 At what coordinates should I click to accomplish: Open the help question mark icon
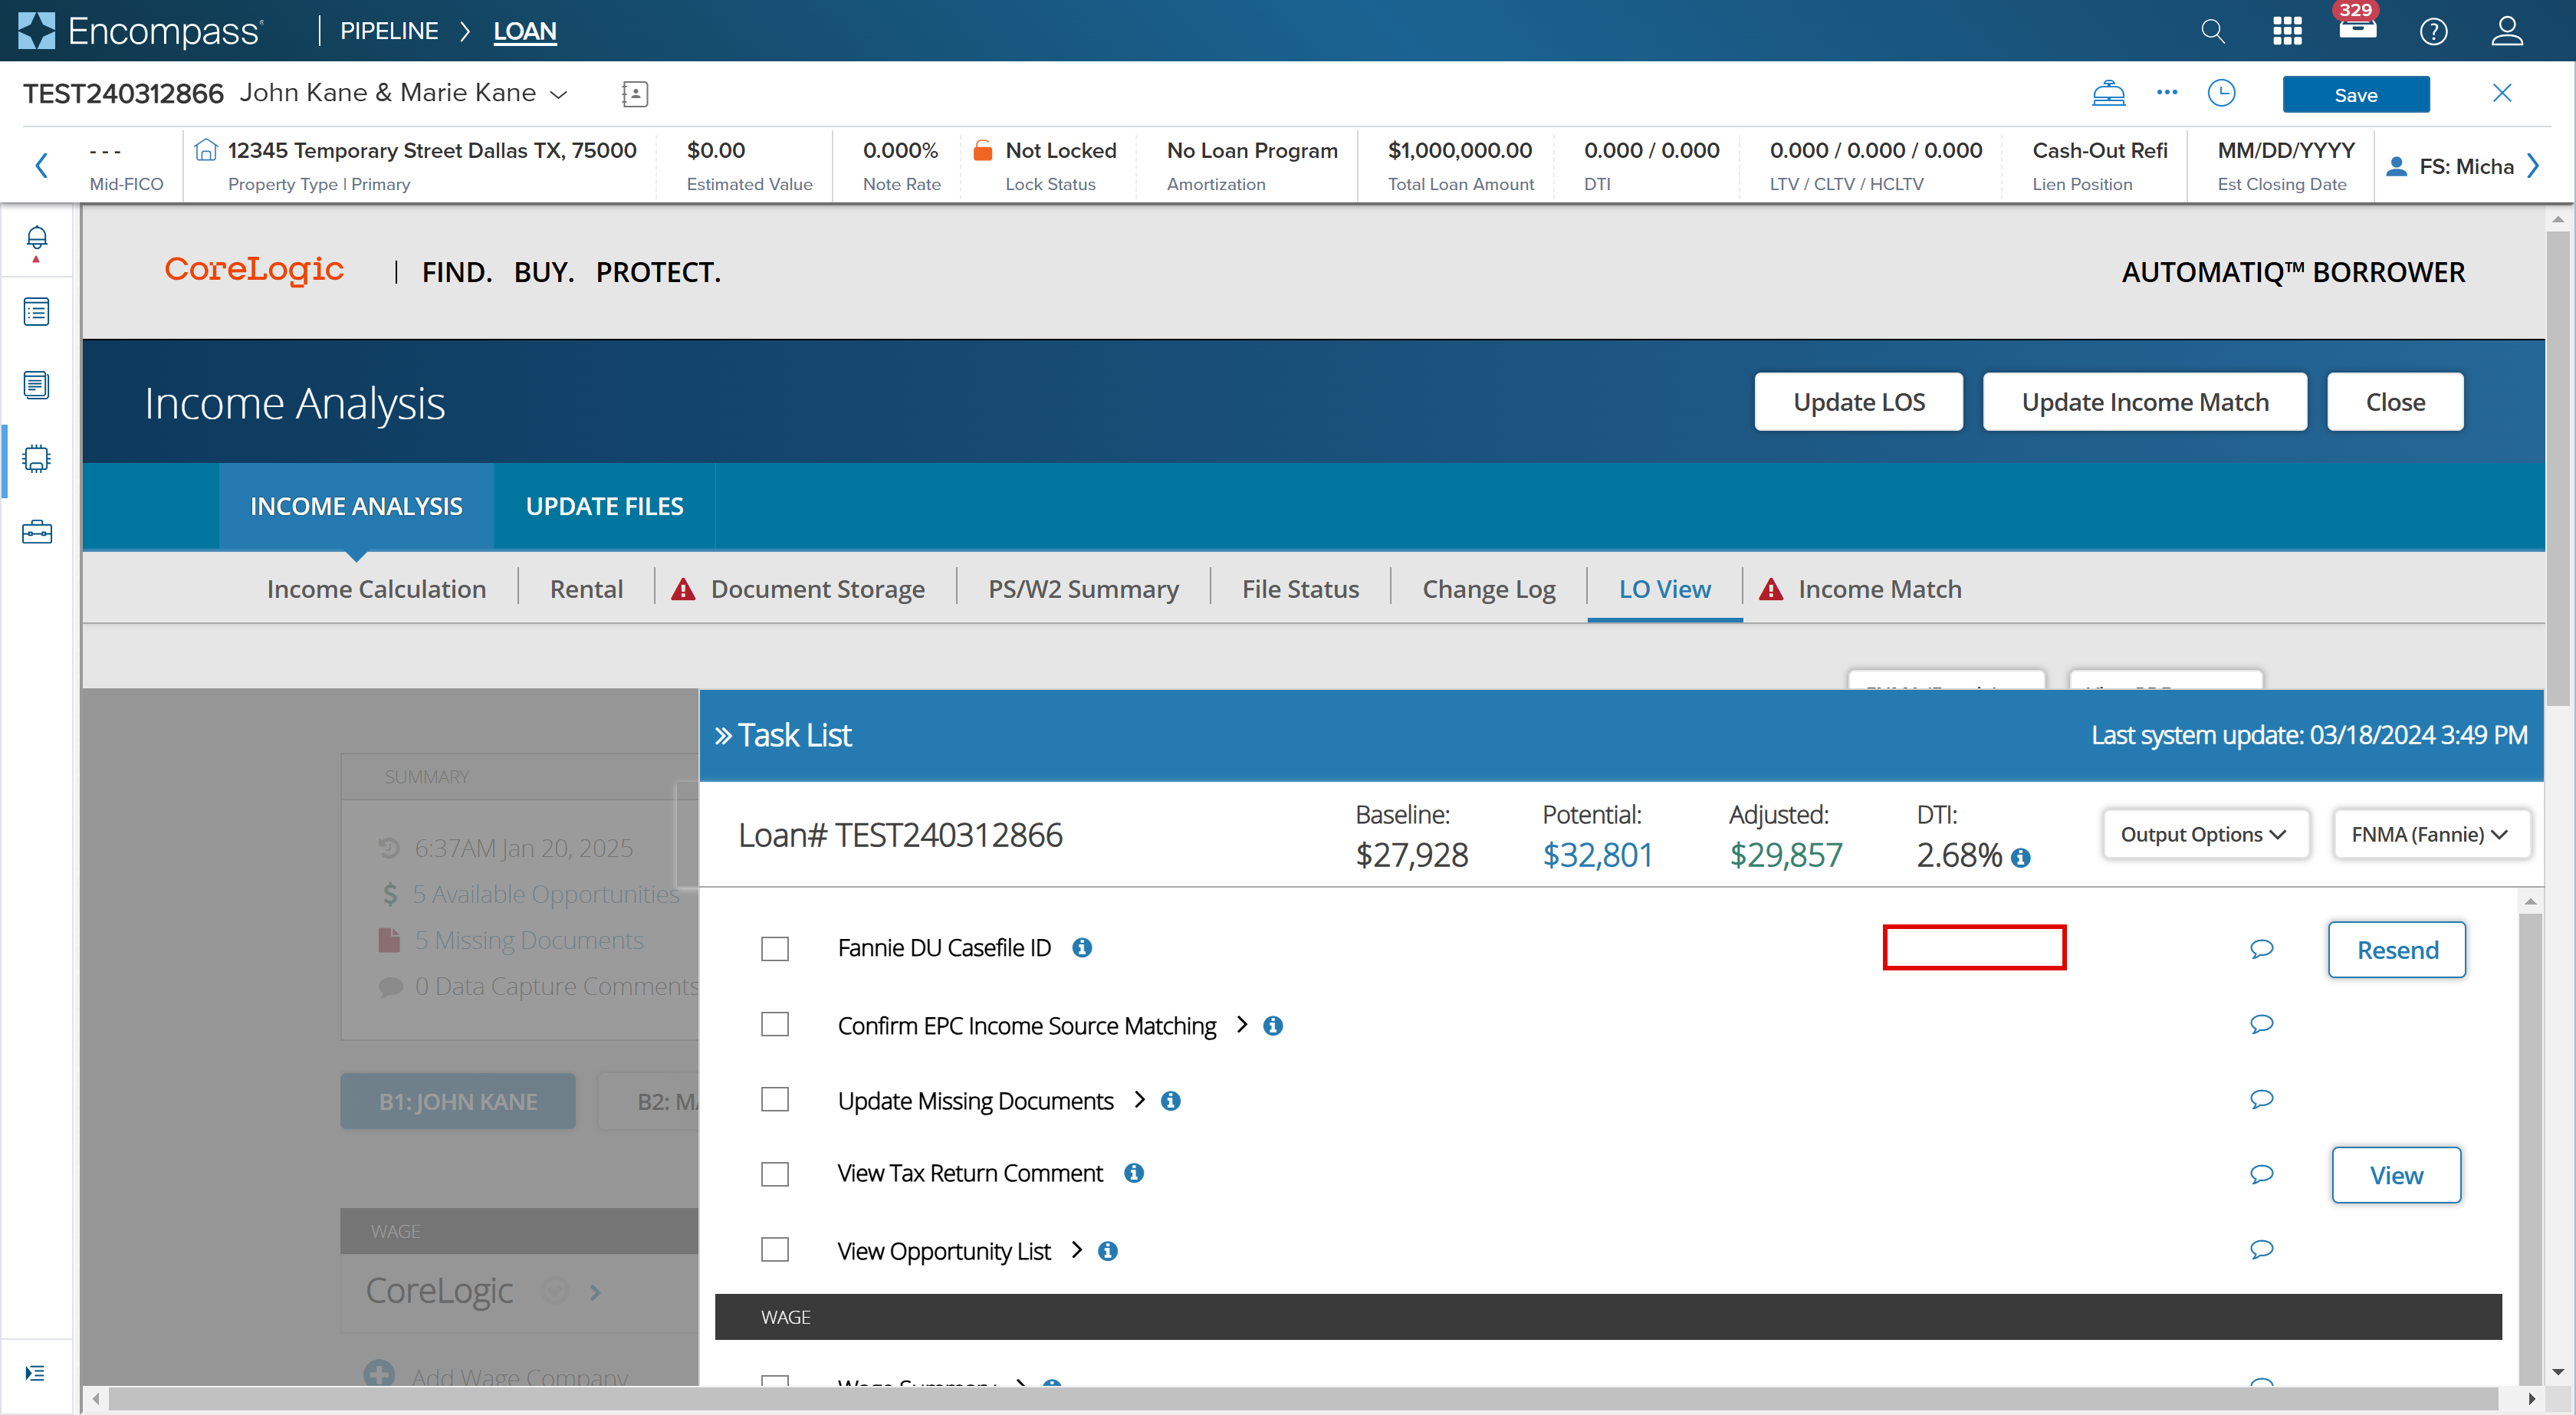pyautogui.click(x=2433, y=32)
